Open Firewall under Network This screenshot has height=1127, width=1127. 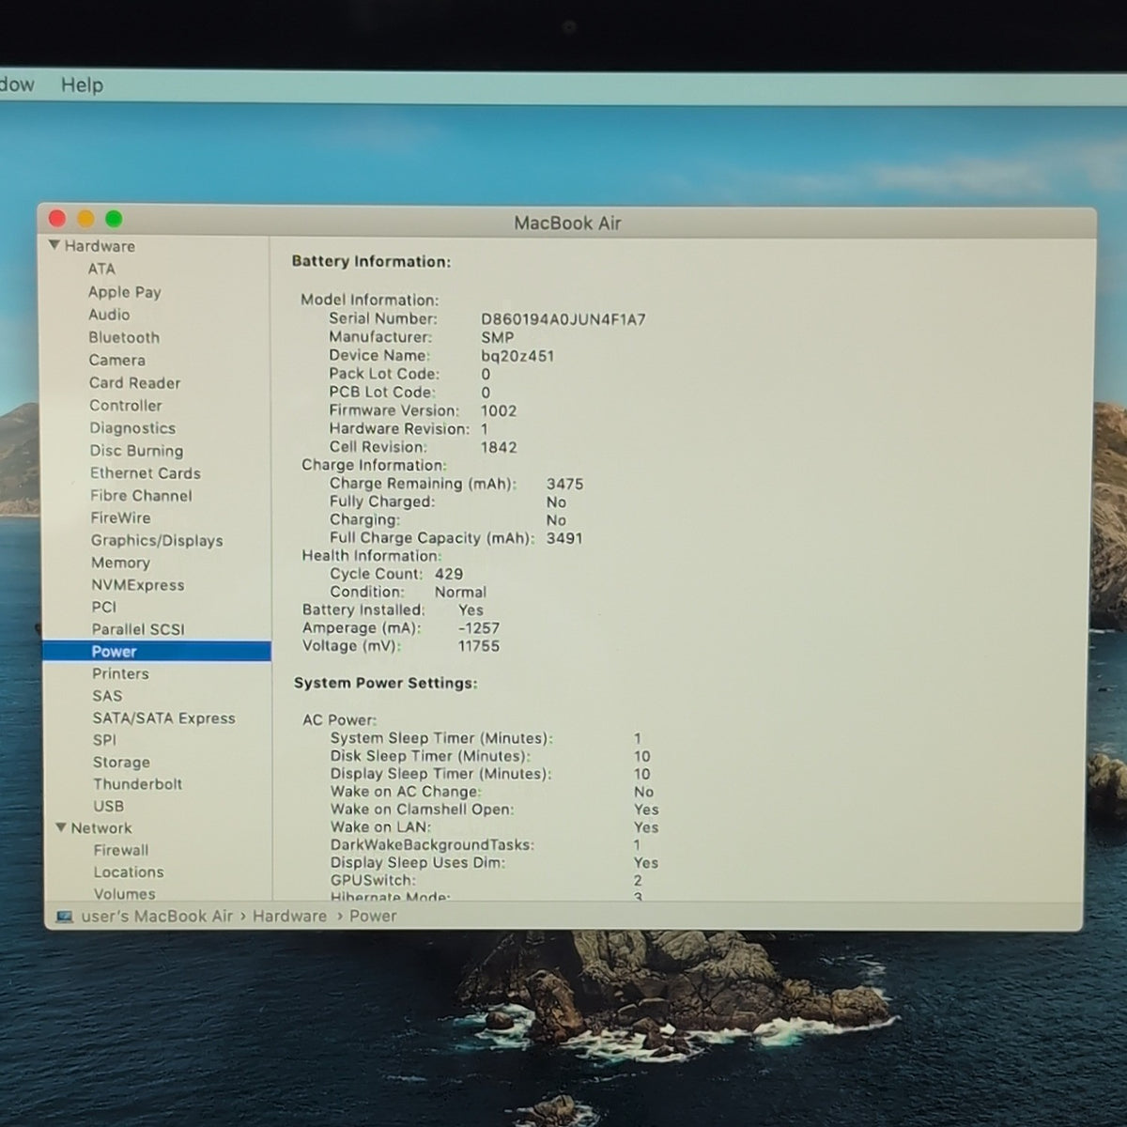[x=121, y=850]
